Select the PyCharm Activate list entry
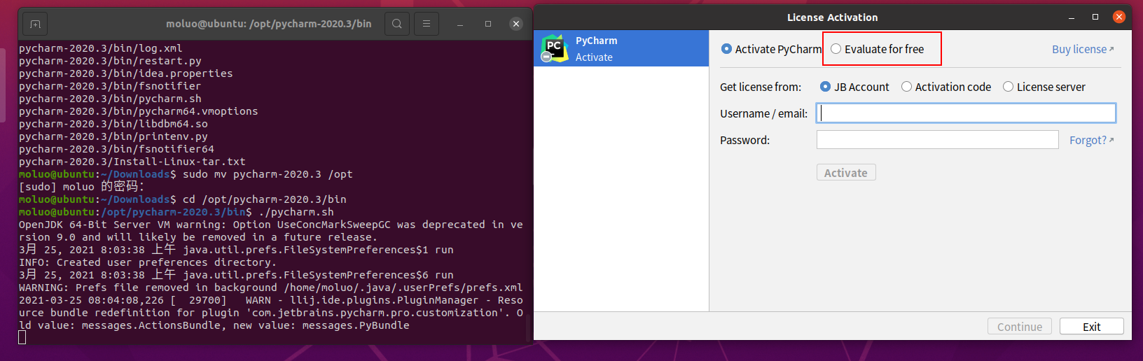1143x361 pixels. (621, 48)
